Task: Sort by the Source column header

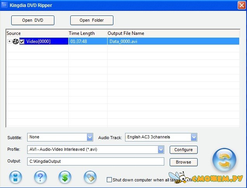Action: point(37,33)
